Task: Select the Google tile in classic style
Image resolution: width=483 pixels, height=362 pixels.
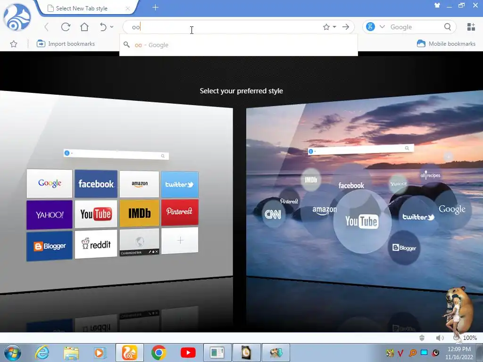Action: (x=49, y=183)
